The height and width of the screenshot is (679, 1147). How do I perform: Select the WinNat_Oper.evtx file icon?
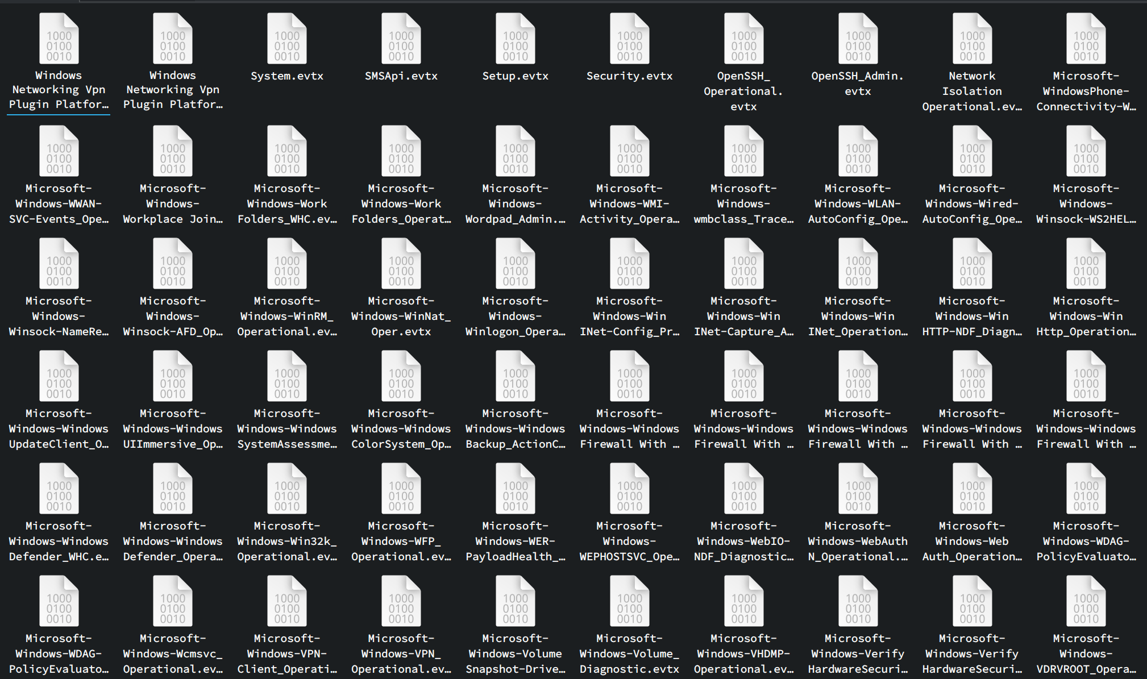pos(401,264)
